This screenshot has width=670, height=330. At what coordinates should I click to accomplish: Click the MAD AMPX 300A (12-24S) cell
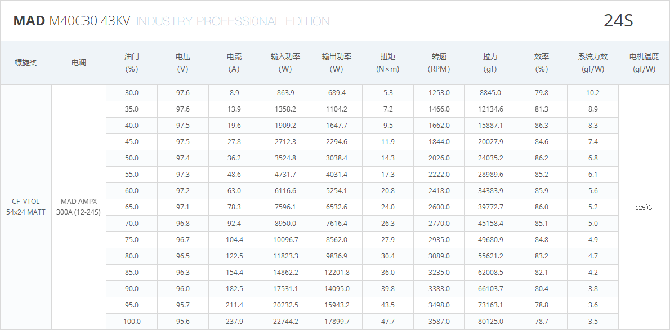point(79,207)
